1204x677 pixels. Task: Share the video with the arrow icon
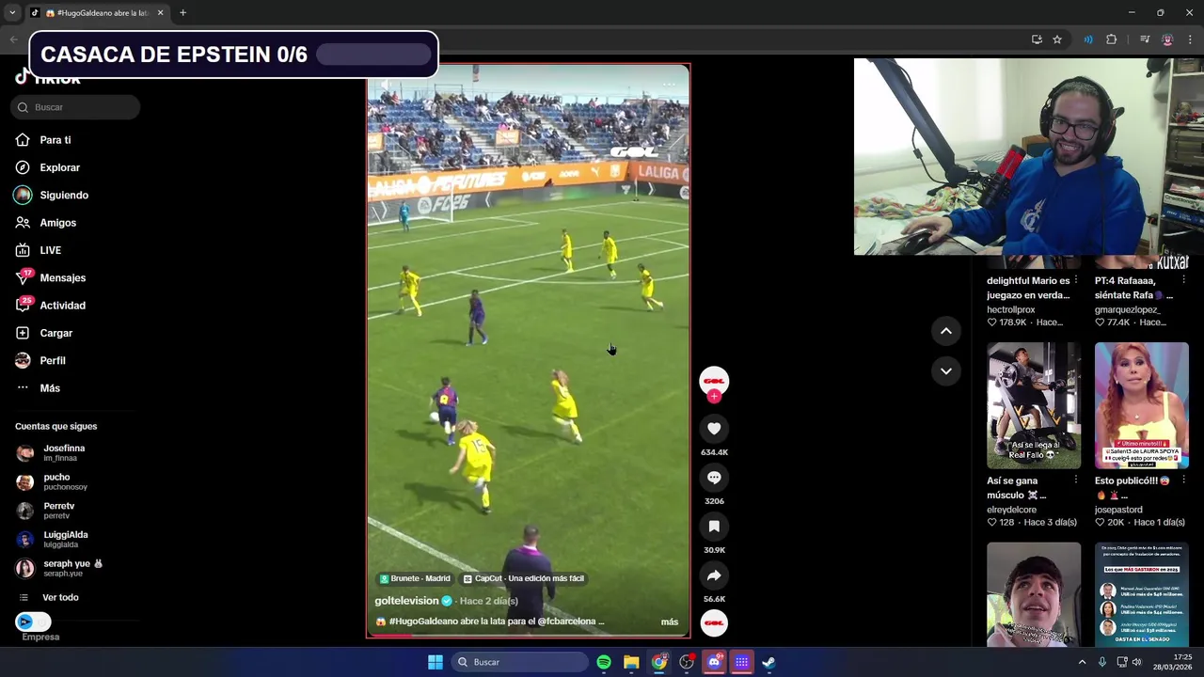(x=714, y=575)
